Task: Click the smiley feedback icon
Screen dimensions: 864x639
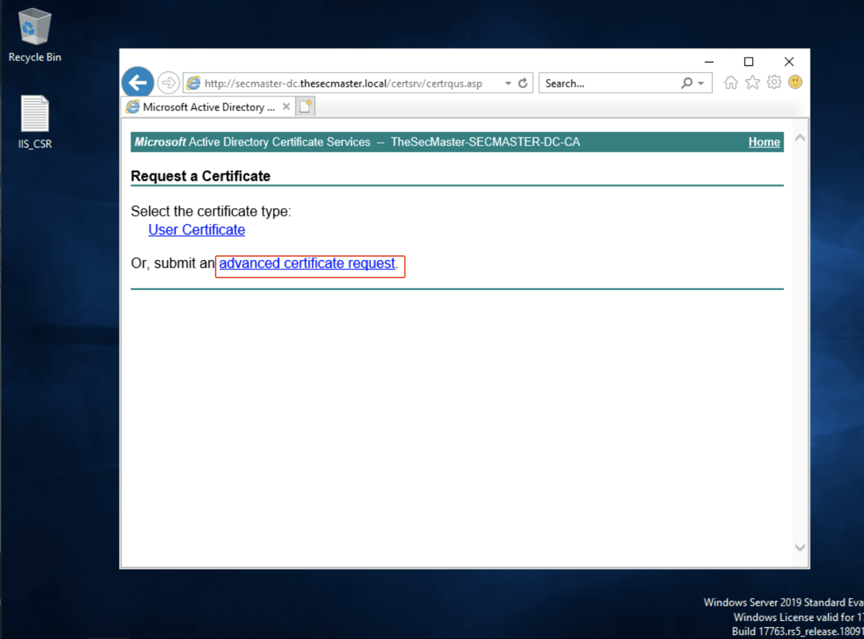Action: (795, 82)
